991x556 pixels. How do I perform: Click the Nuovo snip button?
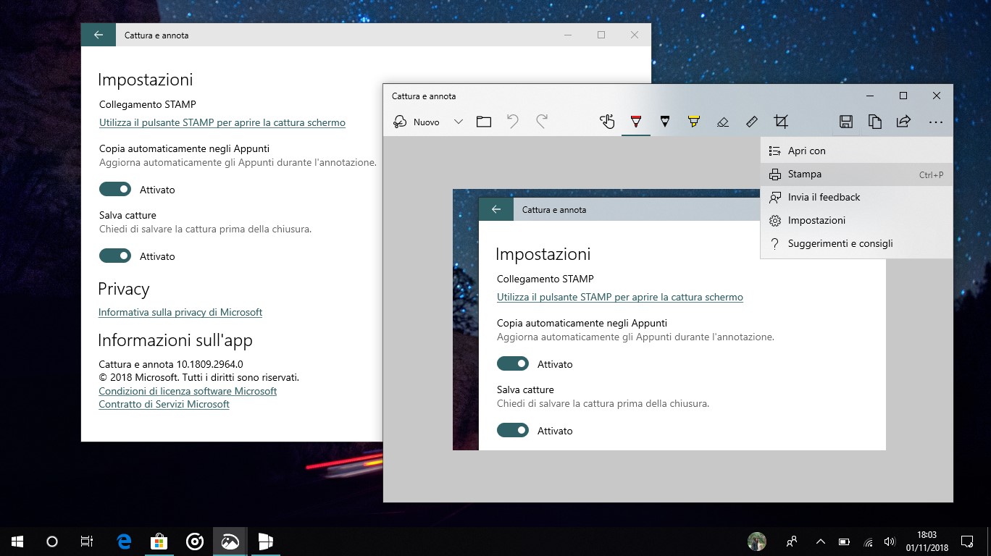(417, 122)
